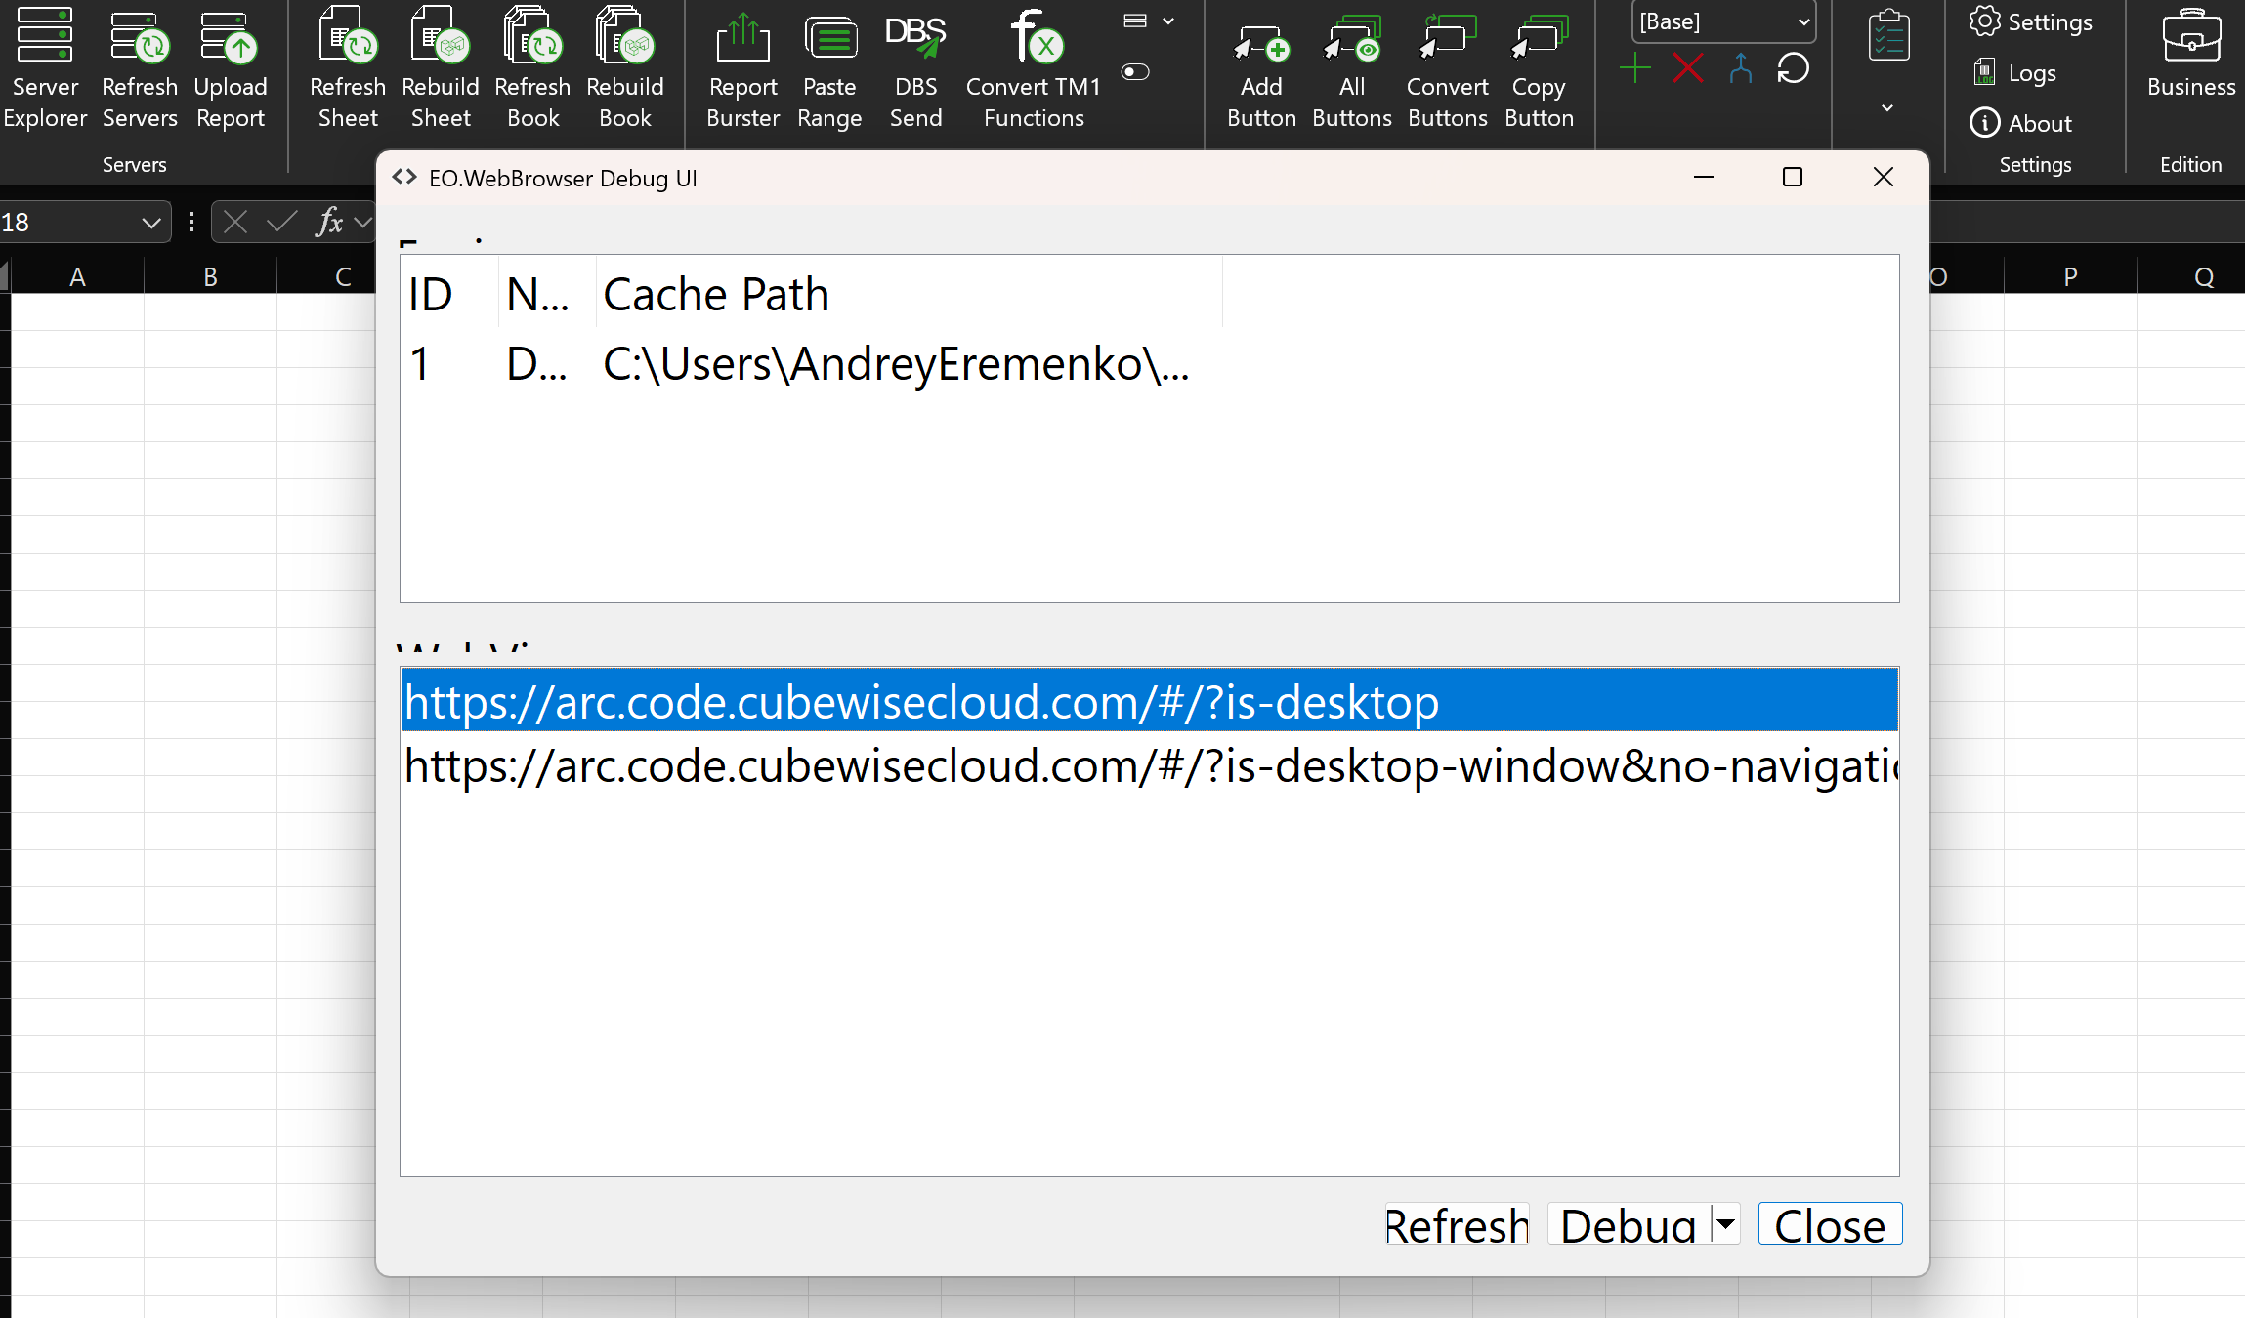
Task: Click the Refresh button in the Debug UI dialog
Action: tap(1457, 1224)
